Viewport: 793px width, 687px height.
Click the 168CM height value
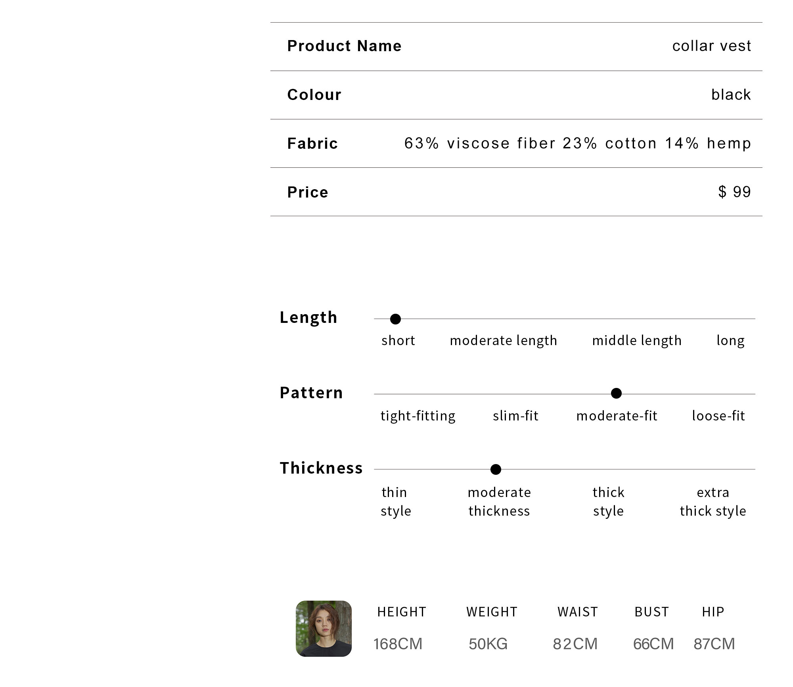click(398, 644)
